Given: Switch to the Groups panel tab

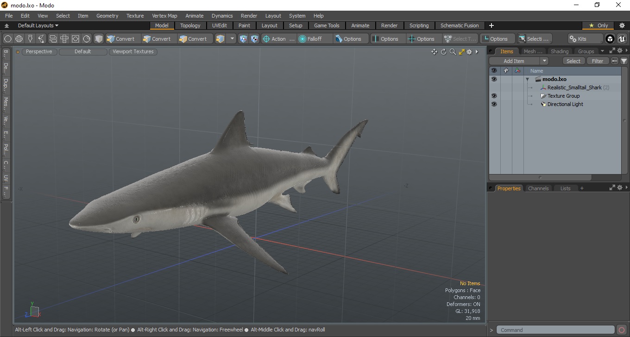Looking at the screenshot, I should [586, 51].
